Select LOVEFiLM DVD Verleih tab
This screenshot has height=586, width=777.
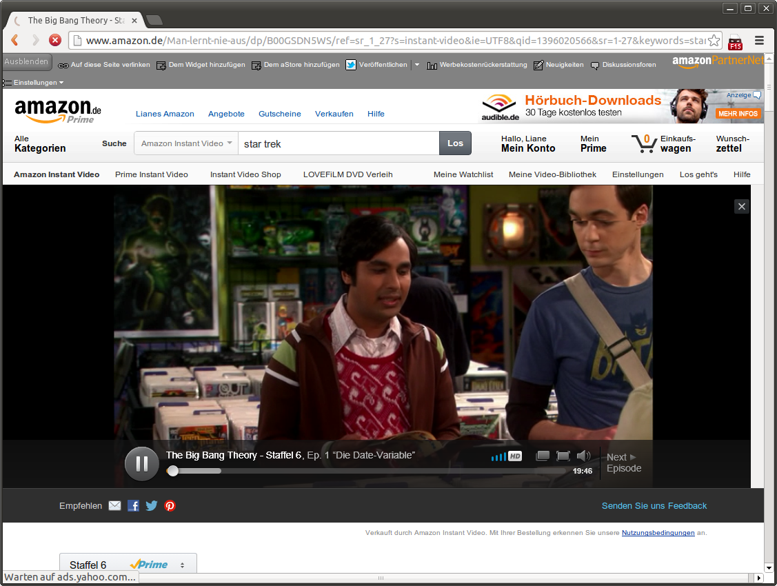(x=348, y=174)
